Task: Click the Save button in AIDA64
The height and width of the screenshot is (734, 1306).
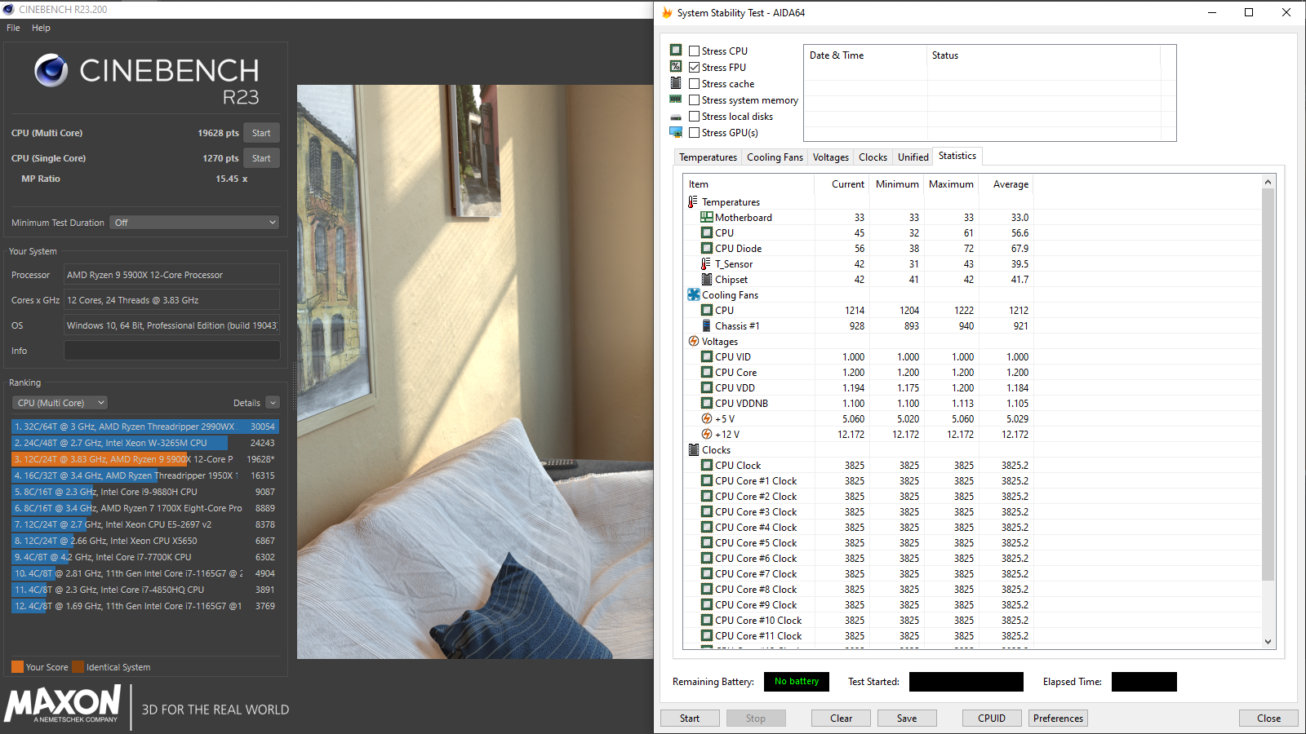Action: 907,719
